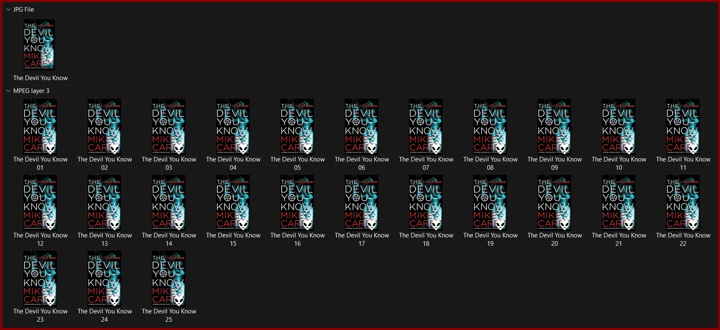Click file name text 'The Devil You Know 23'
This screenshot has width=720, height=330.
pos(40,315)
